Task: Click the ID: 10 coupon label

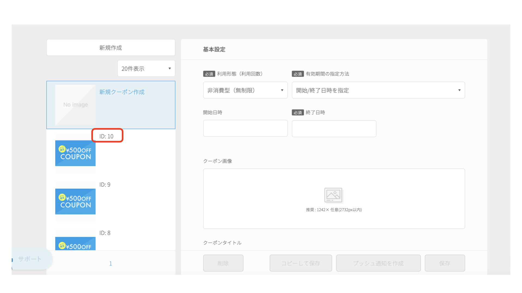Action: pos(107,136)
